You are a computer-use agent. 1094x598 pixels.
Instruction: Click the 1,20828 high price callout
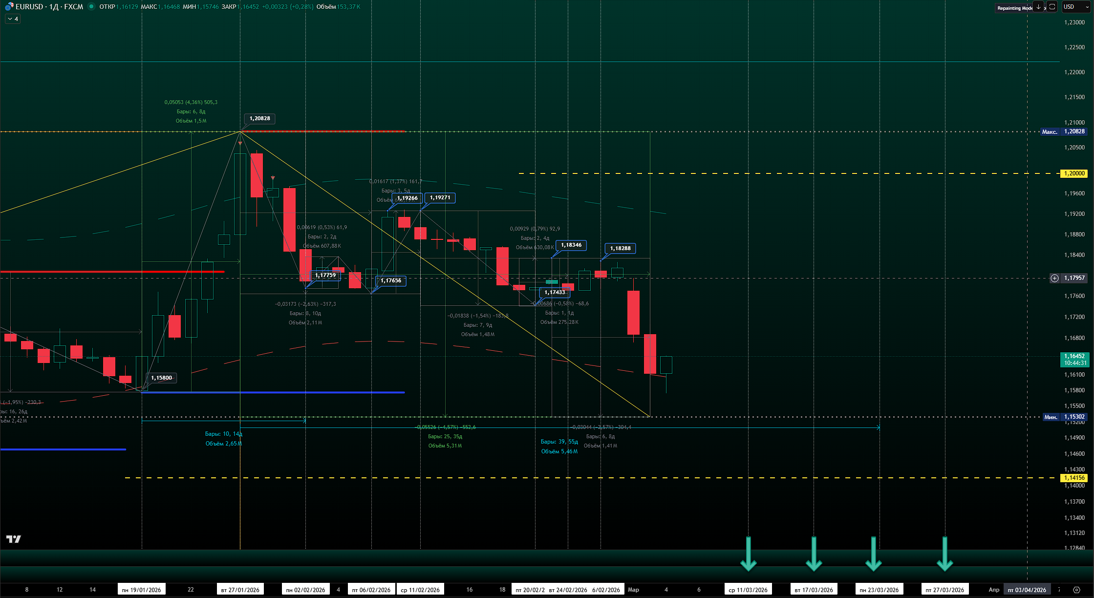(259, 118)
